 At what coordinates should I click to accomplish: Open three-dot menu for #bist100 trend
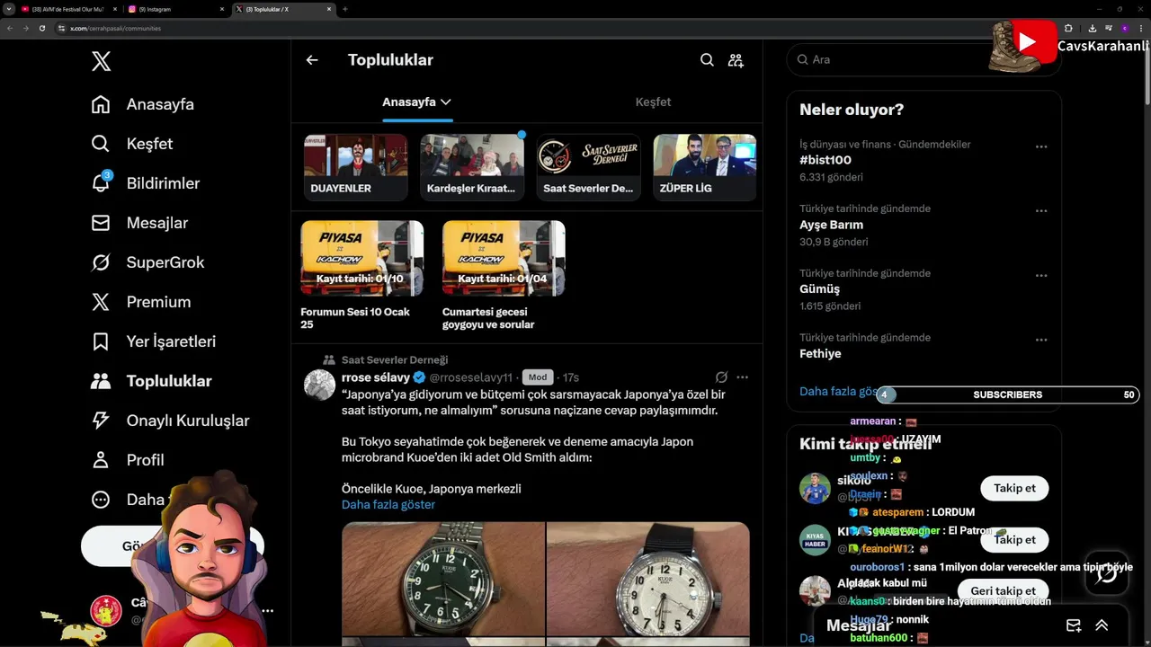point(1041,146)
